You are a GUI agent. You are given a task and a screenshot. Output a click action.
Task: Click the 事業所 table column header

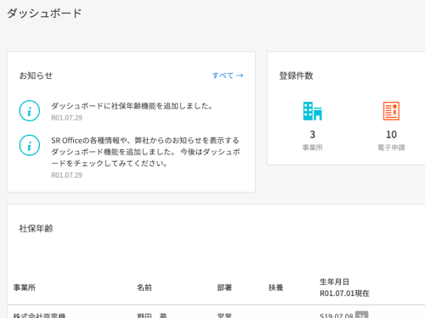pos(25,287)
